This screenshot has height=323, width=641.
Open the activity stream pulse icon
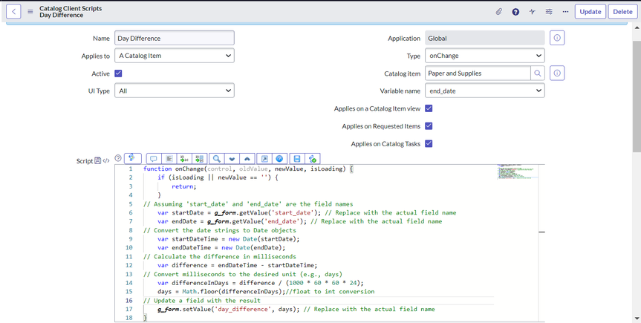pos(532,11)
